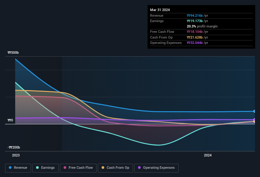Click the Operating Expenses purple end-point marker
Image resolution: width=260 pixels, height=177 pixels.
(255, 119)
